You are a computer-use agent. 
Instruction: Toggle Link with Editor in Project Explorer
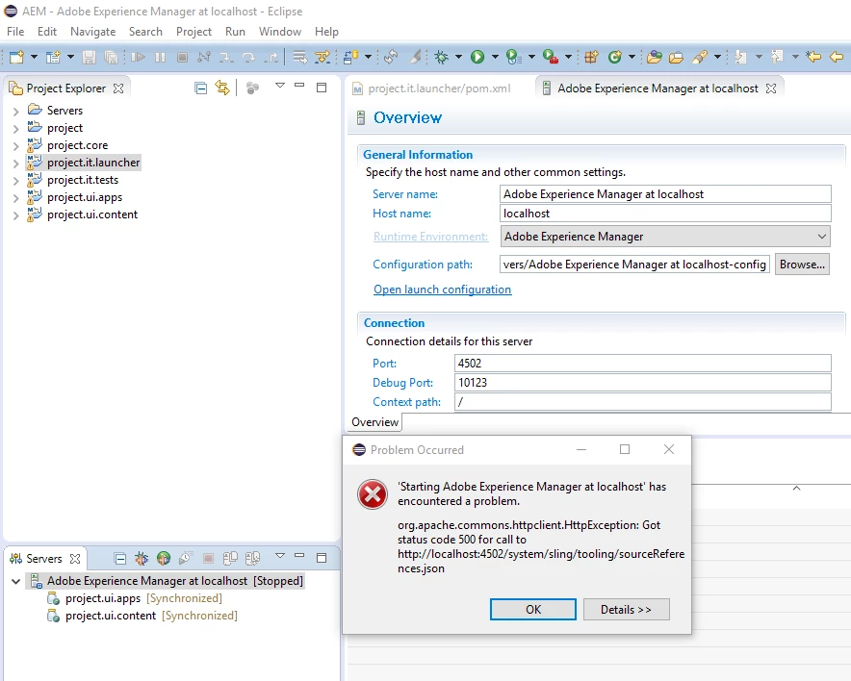pyautogui.click(x=222, y=88)
